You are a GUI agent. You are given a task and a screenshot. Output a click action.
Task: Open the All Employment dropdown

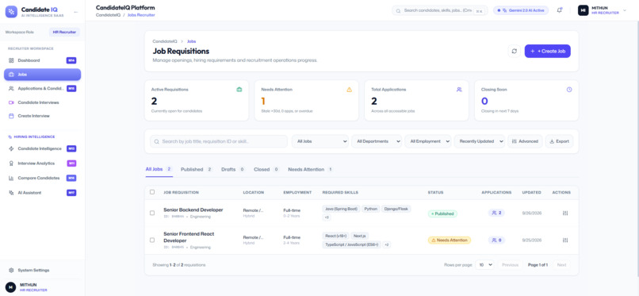(428, 141)
